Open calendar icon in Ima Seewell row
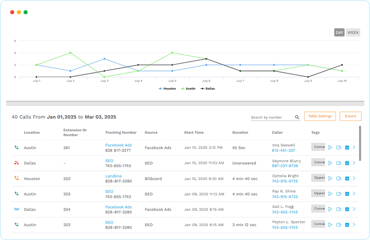370x240 pixels. click(x=347, y=147)
